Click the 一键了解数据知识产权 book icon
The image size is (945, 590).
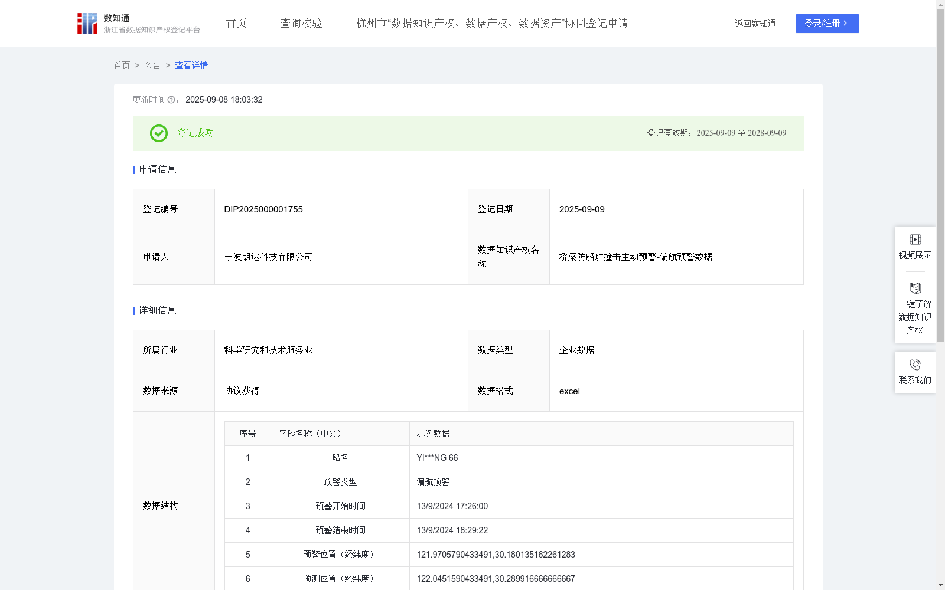click(915, 289)
